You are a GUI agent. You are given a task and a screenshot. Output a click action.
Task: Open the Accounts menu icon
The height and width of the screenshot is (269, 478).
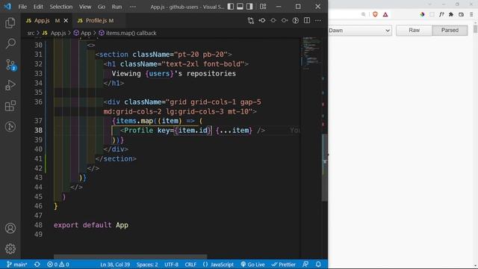(10, 228)
